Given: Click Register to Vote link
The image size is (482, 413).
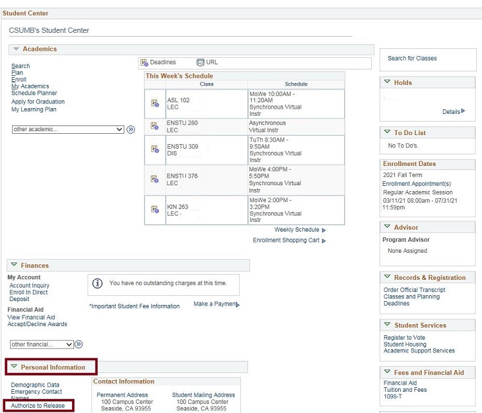Looking at the screenshot, I should coord(404,338).
